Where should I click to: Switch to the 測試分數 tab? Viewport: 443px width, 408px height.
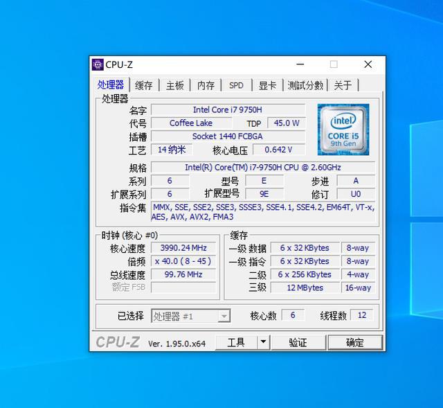(305, 85)
